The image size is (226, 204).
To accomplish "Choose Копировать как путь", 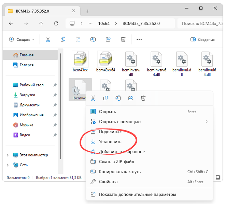I will [150, 172].
